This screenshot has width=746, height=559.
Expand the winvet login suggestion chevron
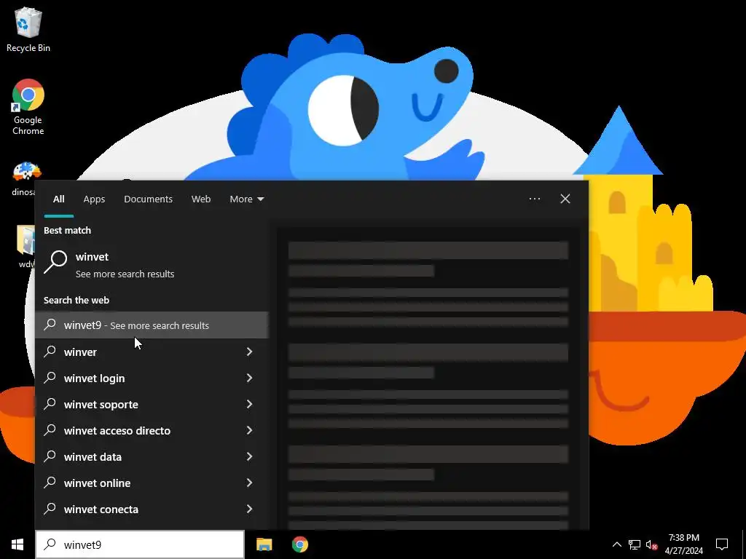click(x=249, y=378)
